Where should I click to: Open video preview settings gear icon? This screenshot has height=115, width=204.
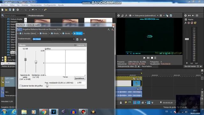(x=119, y=16)
